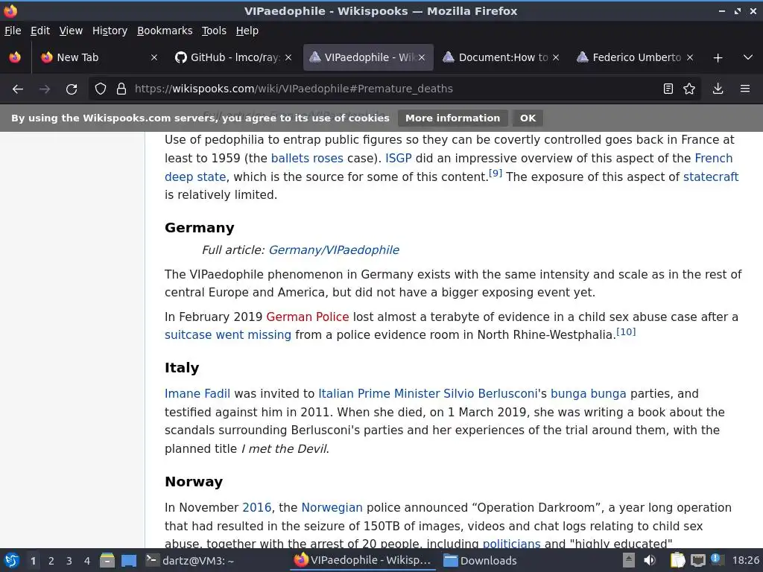Switch to workspace 3
Screen dimensions: 763x572
69,561
